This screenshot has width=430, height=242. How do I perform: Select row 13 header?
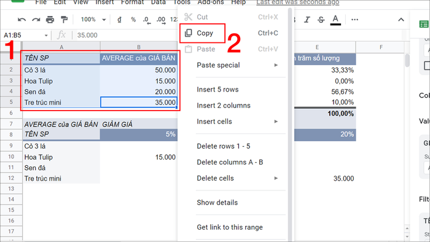tap(11, 189)
